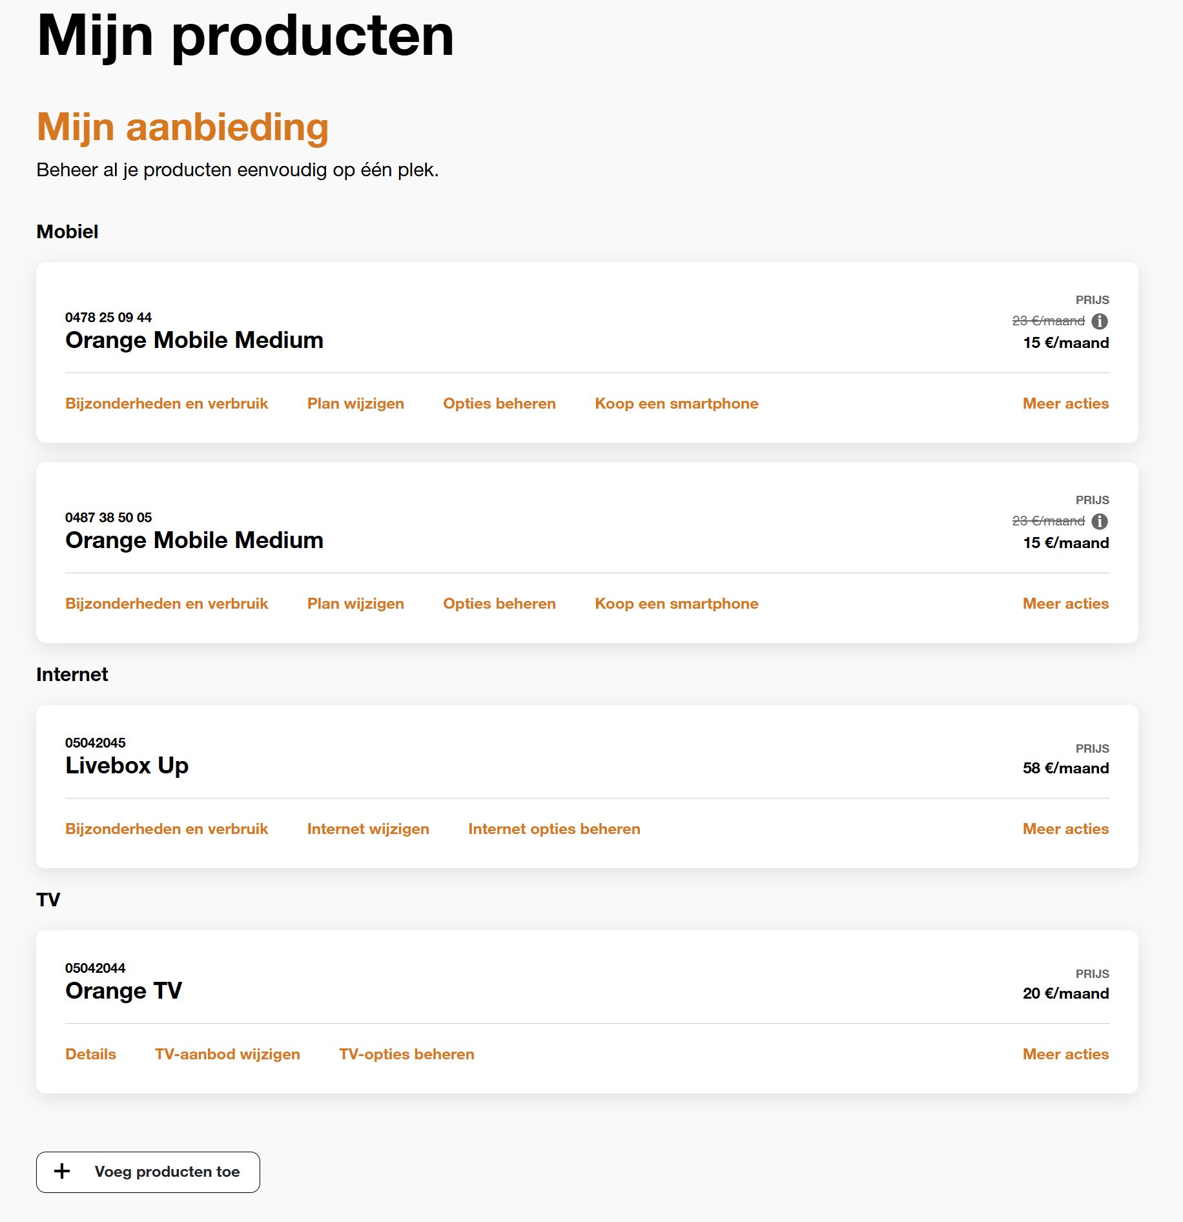Open Bijzonderheden en verbruik for 0487 38 50 05
The image size is (1183, 1222).
click(x=167, y=604)
